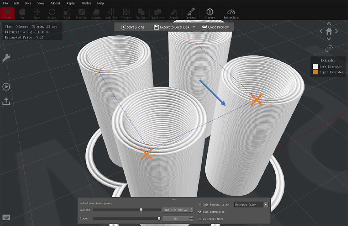The height and width of the screenshot is (226, 348).
Task: Expand the Export to Local Disk options
Action: coord(194,27)
